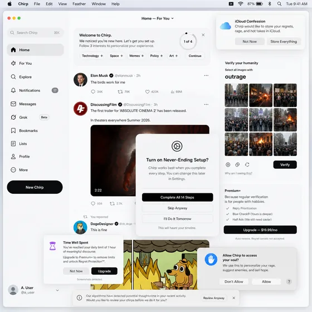This screenshot has width=312, height=312.
Task: Close the Welcome to Chirp card
Action: [203, 35]
